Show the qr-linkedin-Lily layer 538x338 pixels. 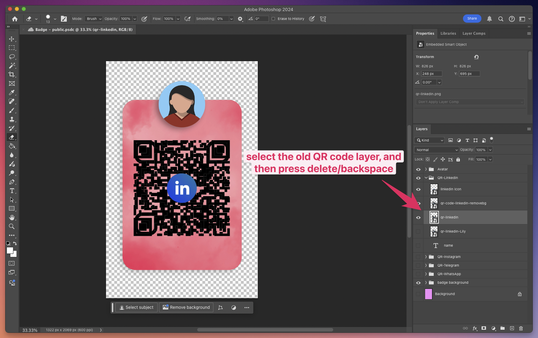tap(418, 232)
